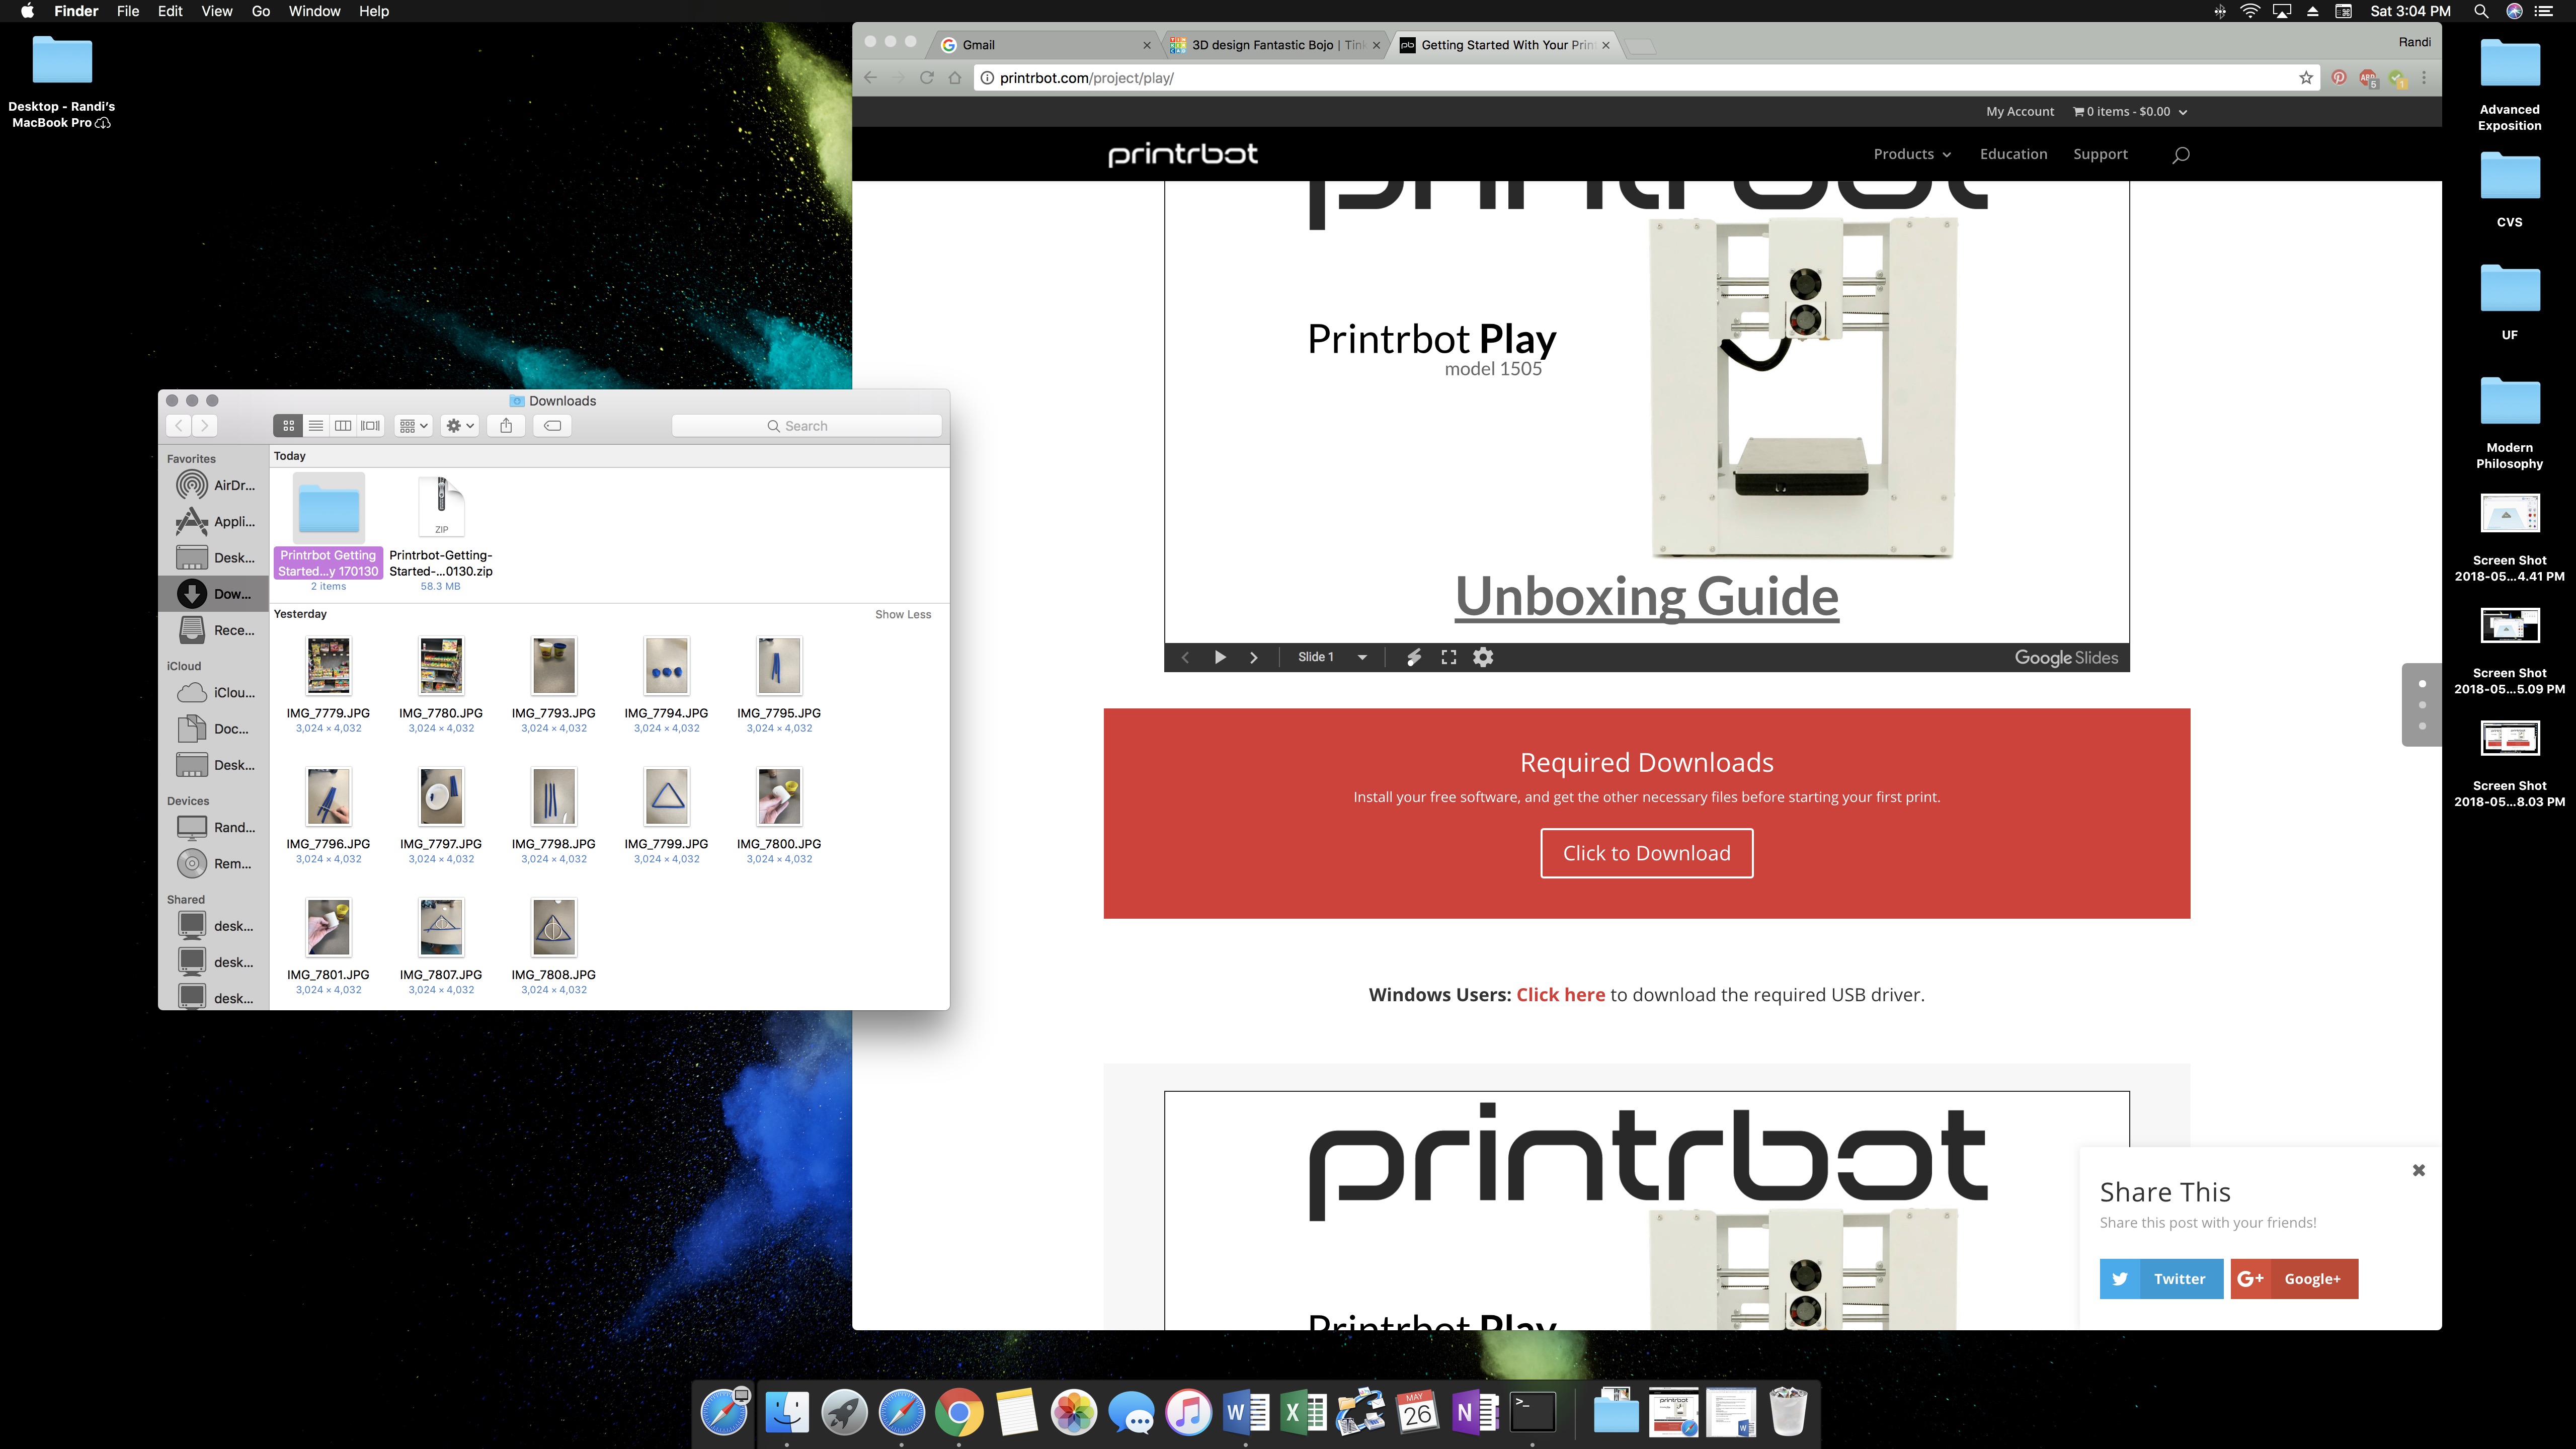Click the Printrbot site search icon

(x=2181, y=154)
